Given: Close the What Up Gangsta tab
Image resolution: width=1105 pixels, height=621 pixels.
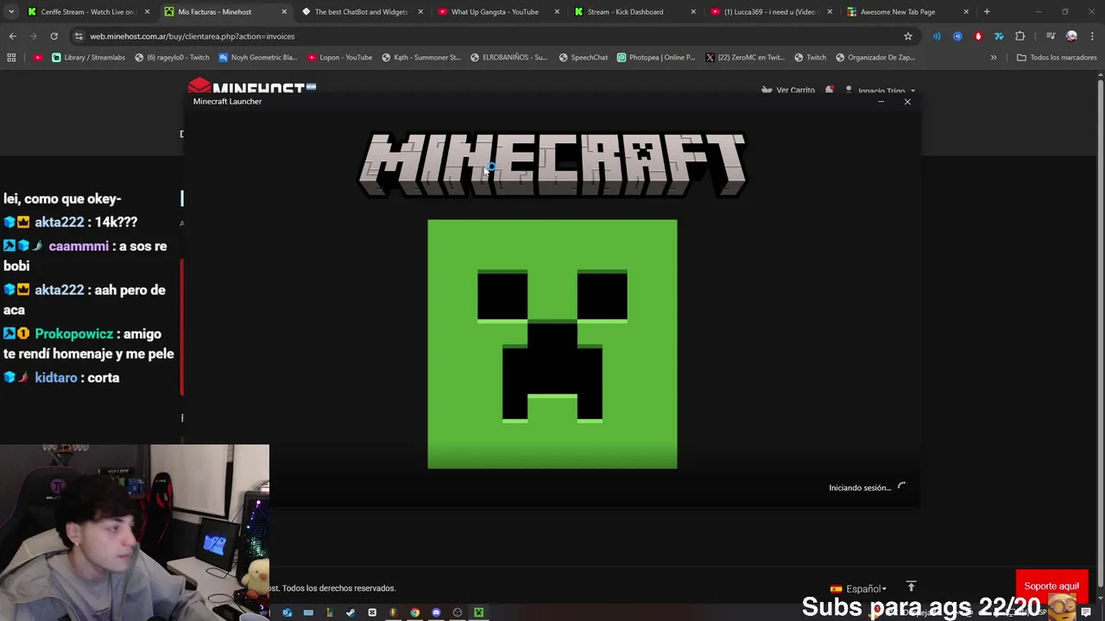Looking at the screenshot, I should [556, 12].
